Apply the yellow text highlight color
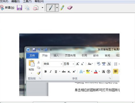The image size is (135, 103). (88, 72)
